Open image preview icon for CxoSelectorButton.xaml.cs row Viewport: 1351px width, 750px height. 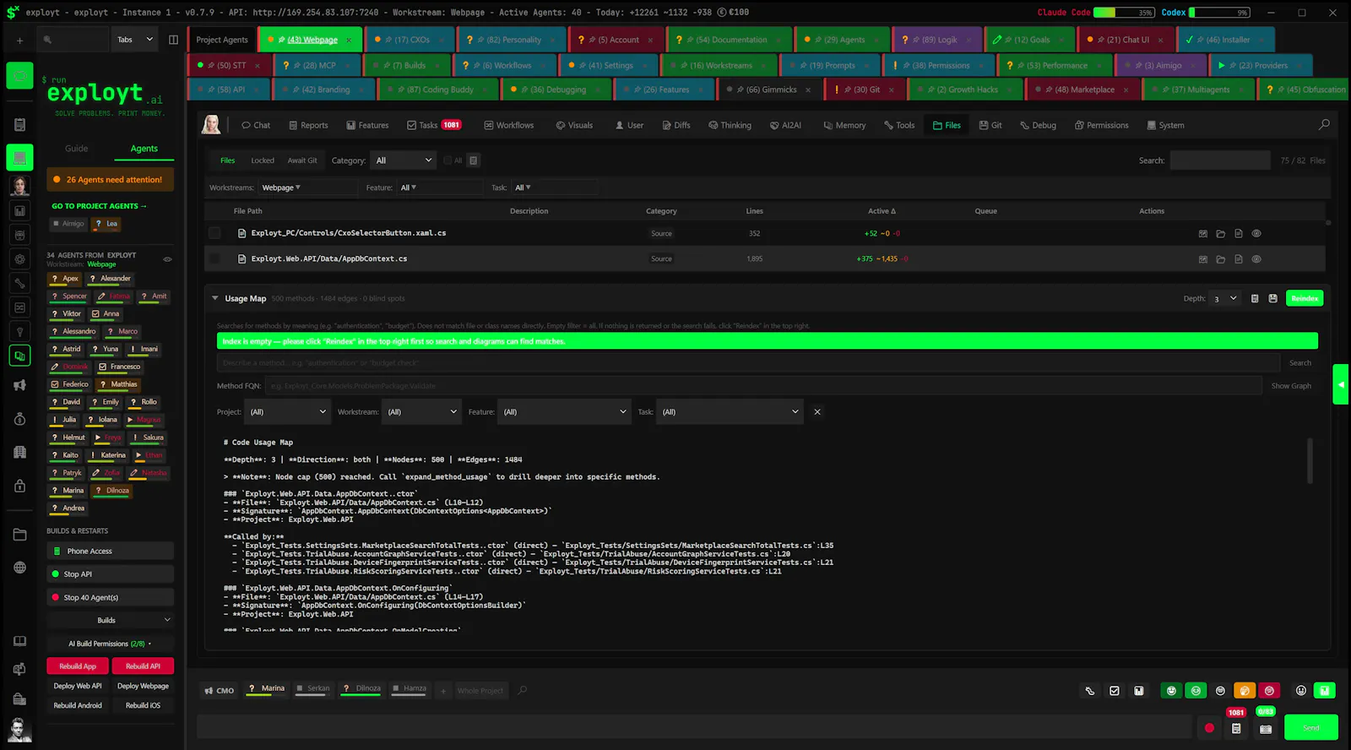1202,233
